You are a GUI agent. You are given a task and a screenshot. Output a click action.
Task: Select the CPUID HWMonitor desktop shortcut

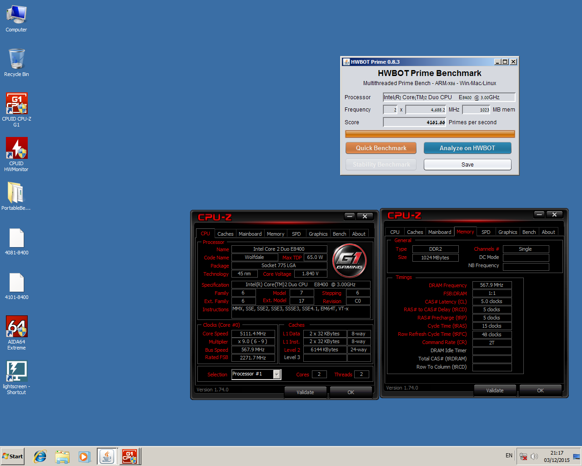click(x=16, y=154)
